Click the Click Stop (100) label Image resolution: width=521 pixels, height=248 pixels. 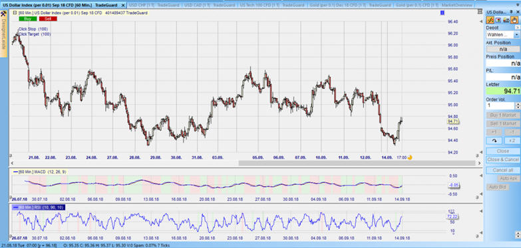[x=33, y=29]
